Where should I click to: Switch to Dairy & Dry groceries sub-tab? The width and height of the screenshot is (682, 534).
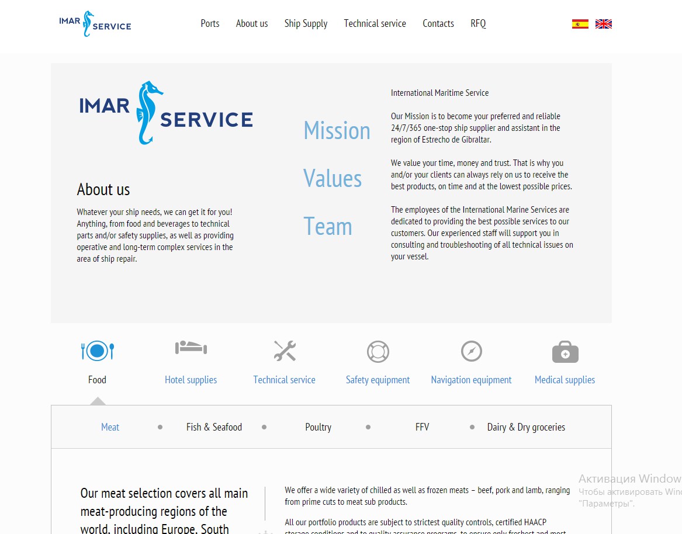point(526,427)
